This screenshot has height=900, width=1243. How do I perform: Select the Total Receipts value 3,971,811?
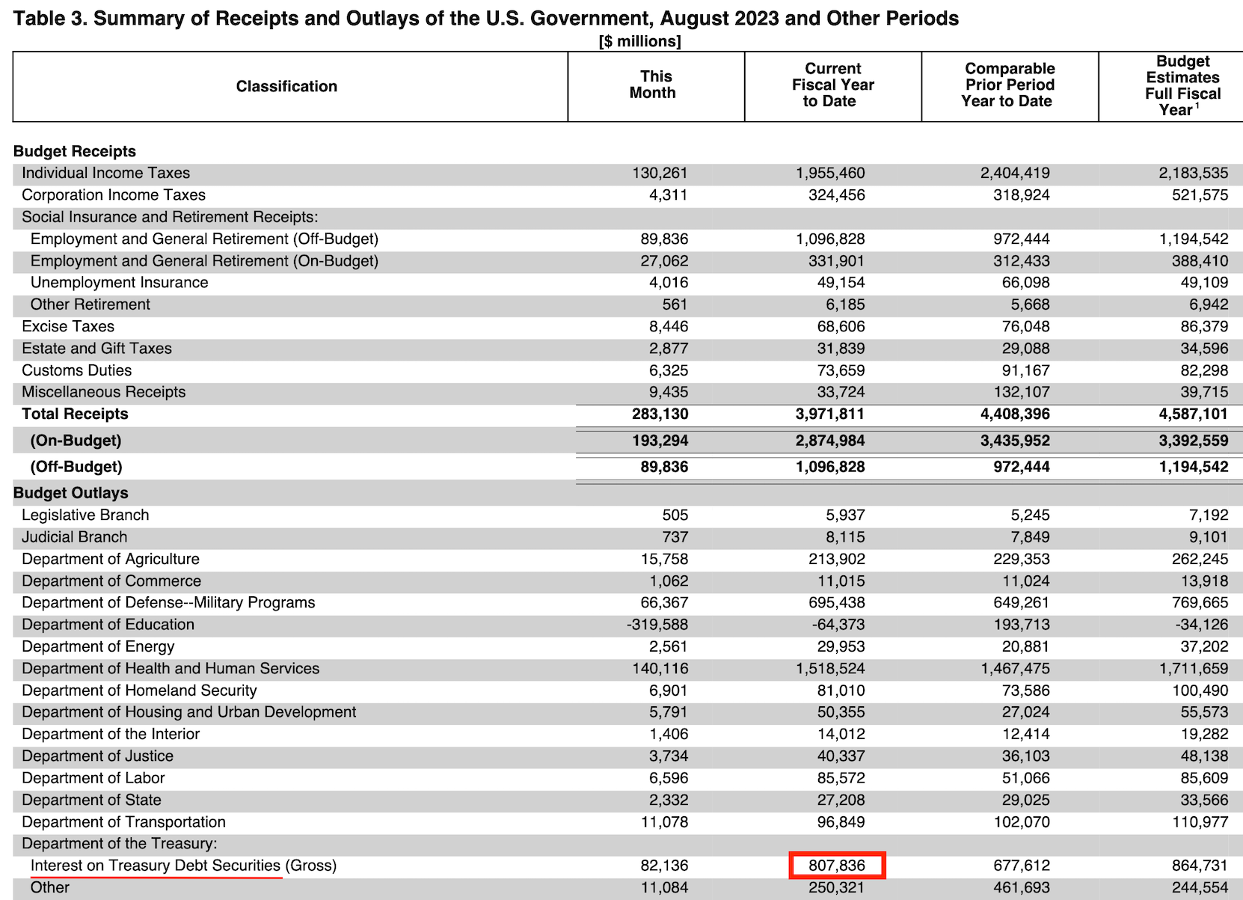(830, 414)
